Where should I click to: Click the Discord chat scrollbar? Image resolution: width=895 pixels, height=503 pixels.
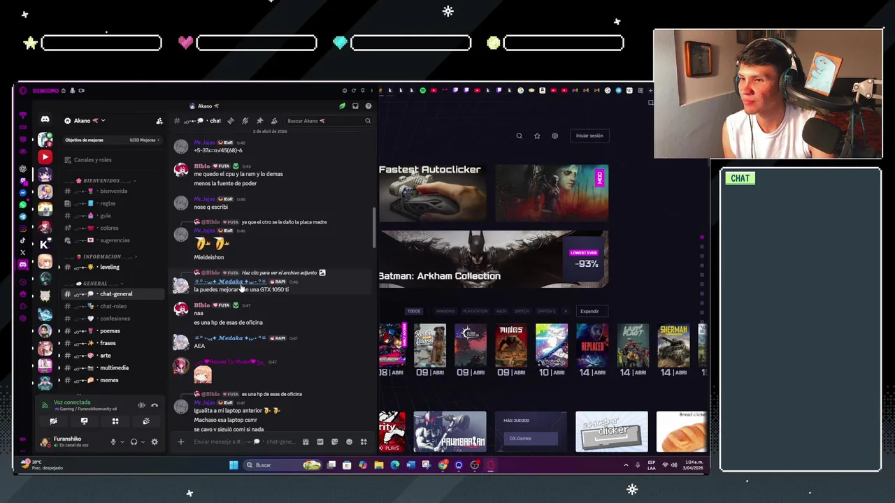374,227
